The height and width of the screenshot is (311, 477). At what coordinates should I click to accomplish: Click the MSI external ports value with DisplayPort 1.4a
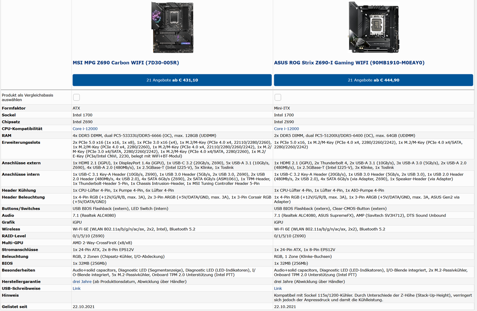click(171, 165)
